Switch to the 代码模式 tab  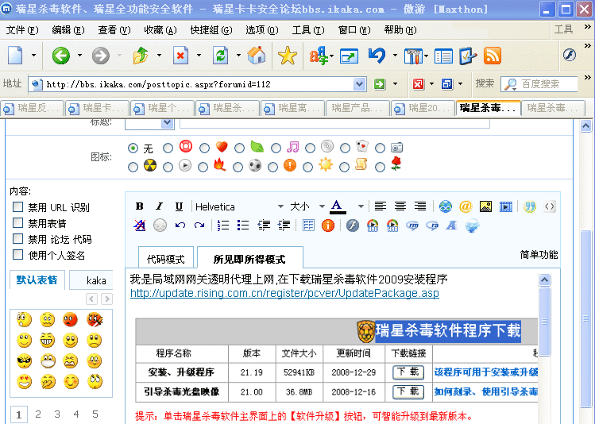click(x=166, y=259)
